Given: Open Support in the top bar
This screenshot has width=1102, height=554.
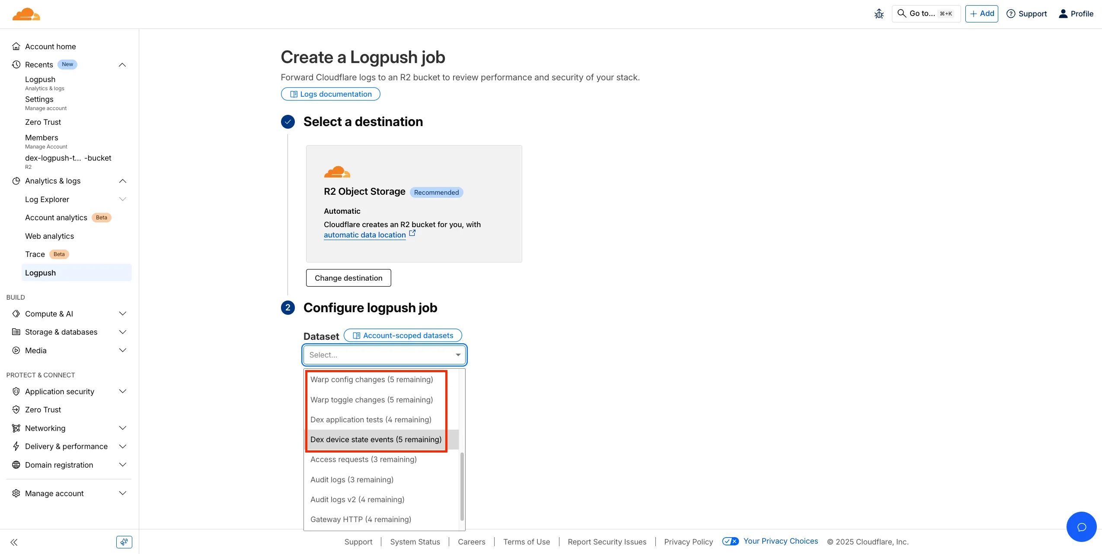Looking at the screenshot, I should click(1026, 13).
